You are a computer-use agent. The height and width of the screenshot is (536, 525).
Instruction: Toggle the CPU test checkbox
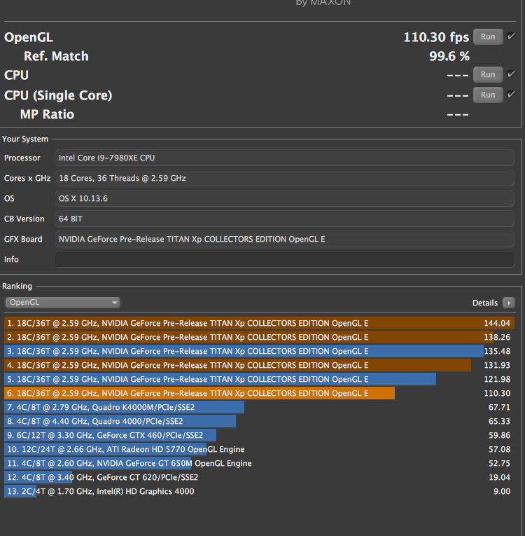pyautogui.click(x=511, y=74)
